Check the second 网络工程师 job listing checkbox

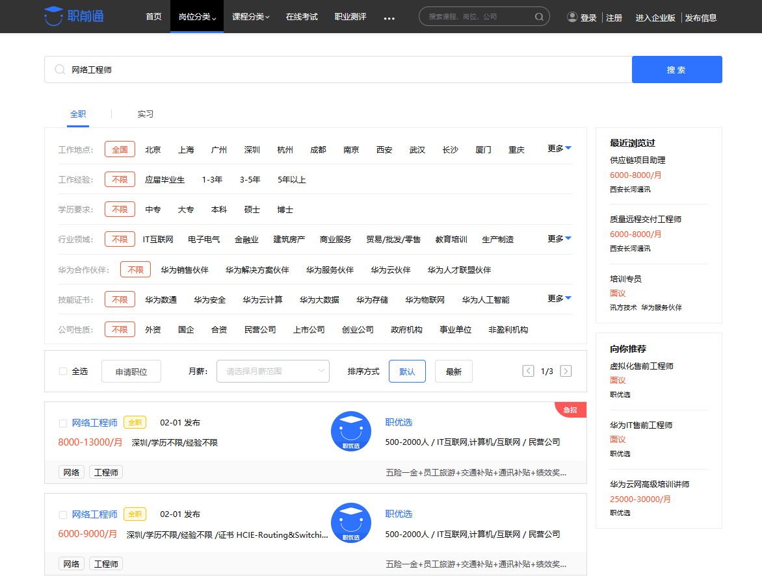(x=62, y=514)
